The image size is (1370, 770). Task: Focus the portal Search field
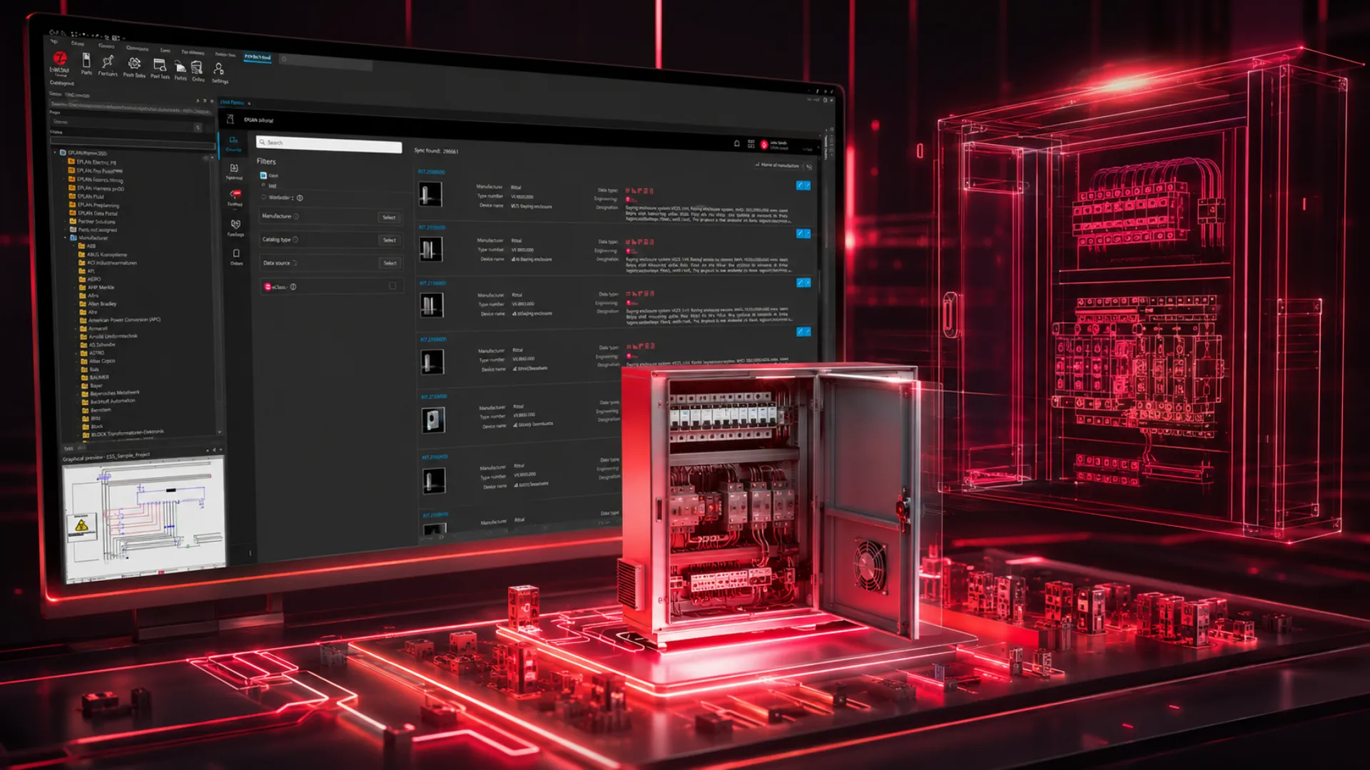[329, 144]
